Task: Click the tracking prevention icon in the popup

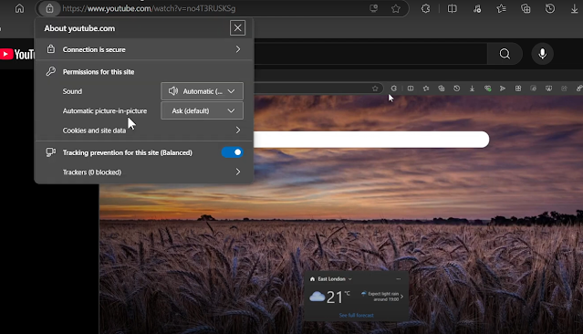Action: tap(51, 152)
